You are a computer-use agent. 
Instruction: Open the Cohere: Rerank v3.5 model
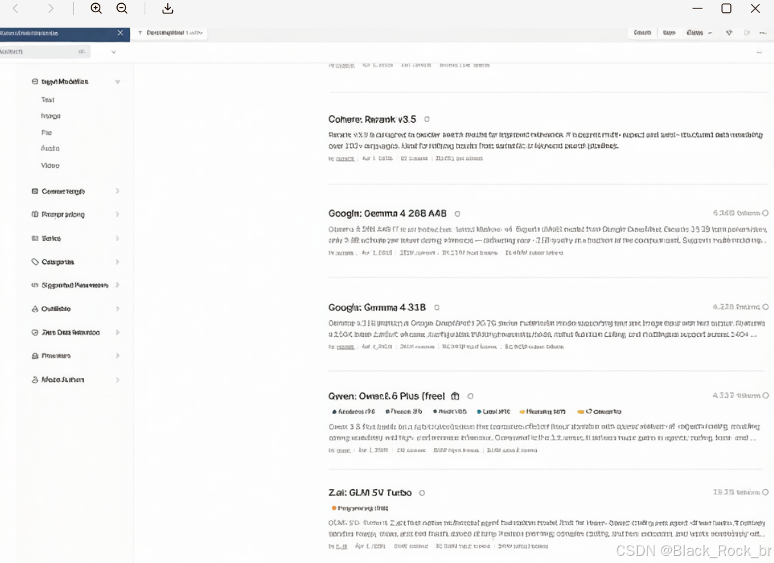click(372, 120)
